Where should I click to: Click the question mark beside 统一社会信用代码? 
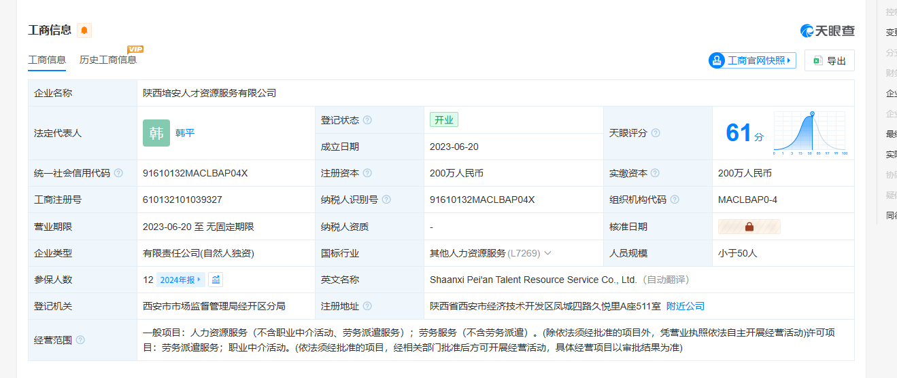point(118,173)
